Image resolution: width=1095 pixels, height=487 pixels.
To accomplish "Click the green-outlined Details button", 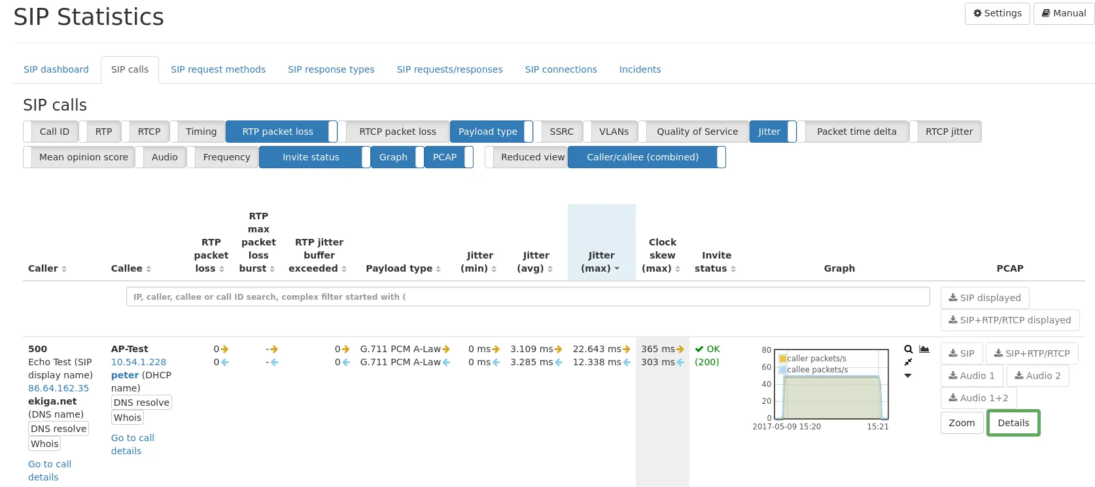I will (x=1013, y=423).
